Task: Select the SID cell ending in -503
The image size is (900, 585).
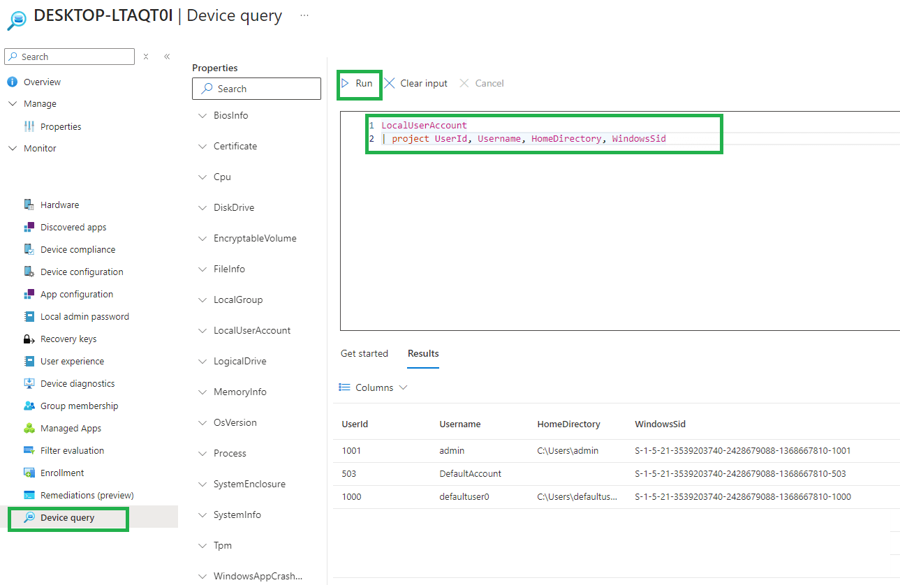Action: (x=740, y=473)
